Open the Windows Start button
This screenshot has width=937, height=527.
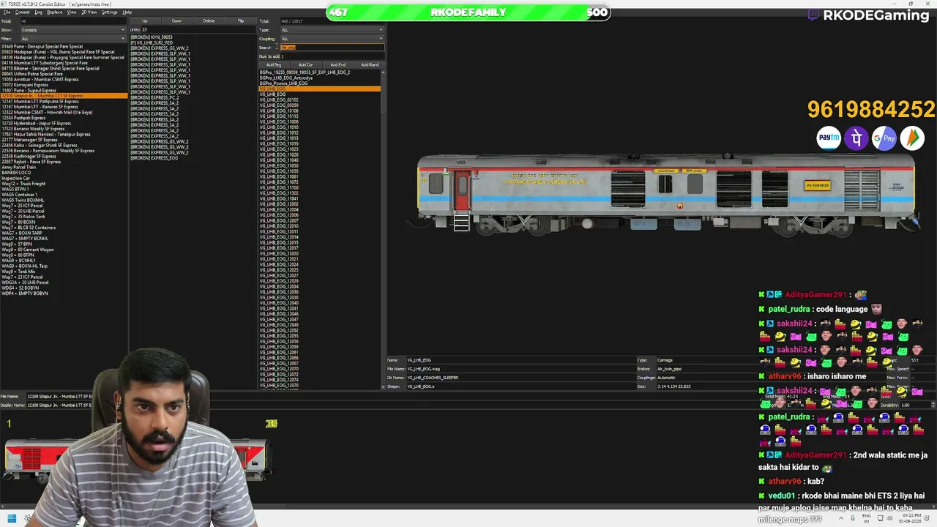tap(12, 519)
